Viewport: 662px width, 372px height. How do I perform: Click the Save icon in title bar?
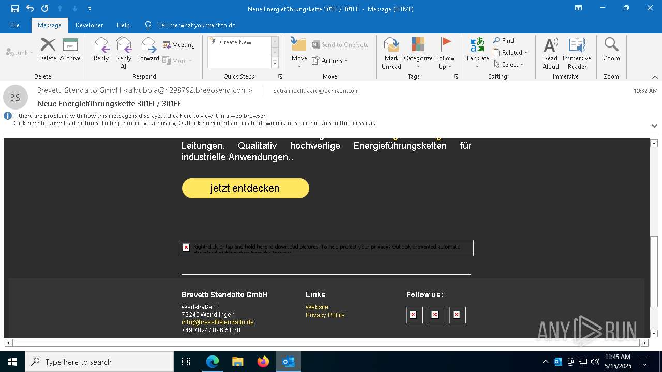14,8
